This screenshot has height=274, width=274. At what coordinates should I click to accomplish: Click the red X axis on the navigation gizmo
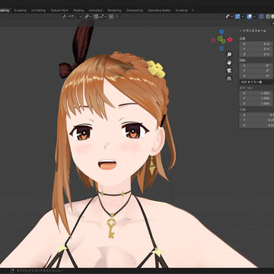tap(230, 40)
